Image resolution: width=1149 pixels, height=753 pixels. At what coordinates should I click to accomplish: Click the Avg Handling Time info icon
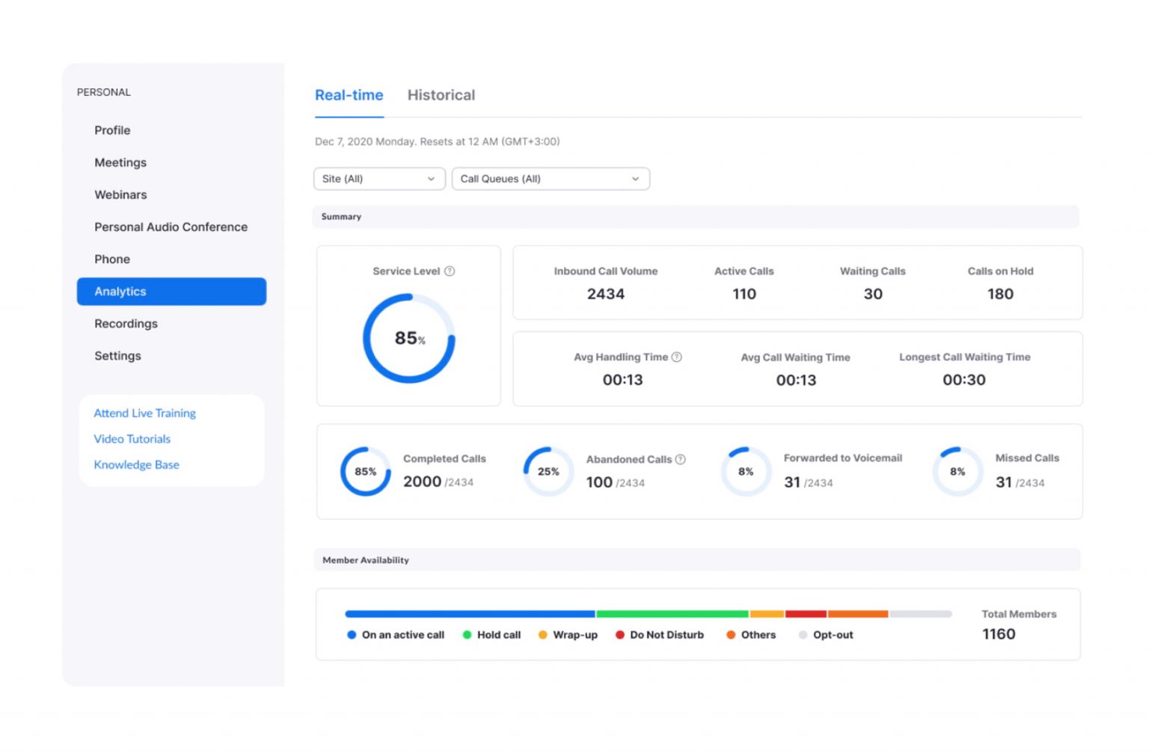click(x=678, y=357)
